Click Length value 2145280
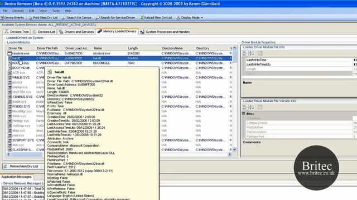Screen dimensions: 357x200 point(133,53)
